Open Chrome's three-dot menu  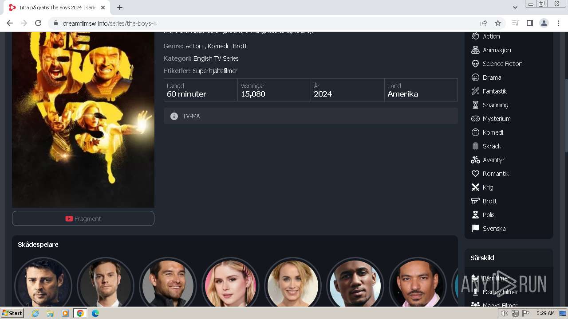pyautogui.click(x=558, y=23)
